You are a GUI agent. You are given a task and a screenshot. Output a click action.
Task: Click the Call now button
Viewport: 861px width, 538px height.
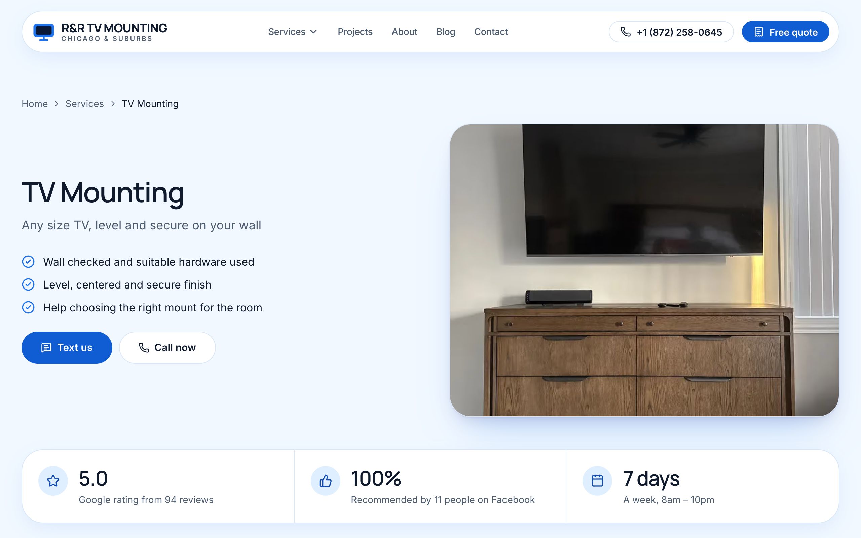pos(167,348)
